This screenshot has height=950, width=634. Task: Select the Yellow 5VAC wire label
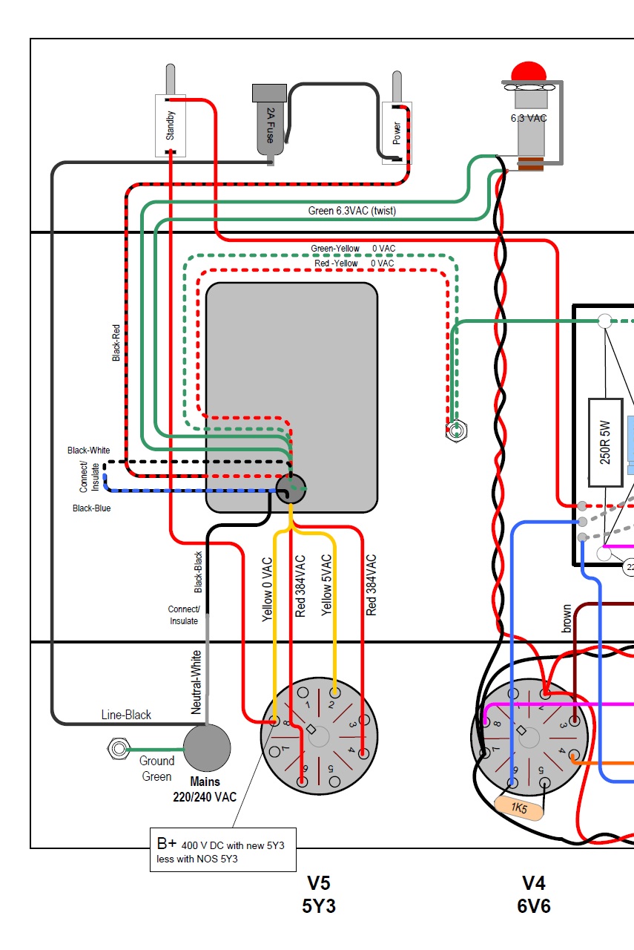[x=326, y=586]
